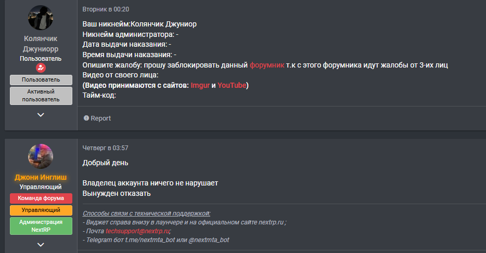Click the techsupport@nextrp.ru email link
The width and height of the screenshot is (486, 253).
click(x=137, y=231)
